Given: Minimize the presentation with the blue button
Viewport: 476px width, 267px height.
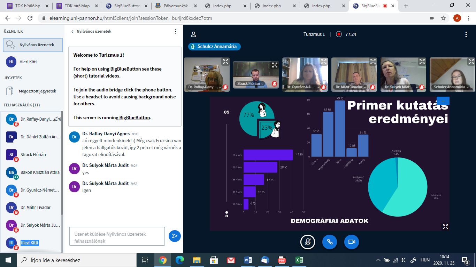Looking at the screenshot, I should tap(443, 101).
